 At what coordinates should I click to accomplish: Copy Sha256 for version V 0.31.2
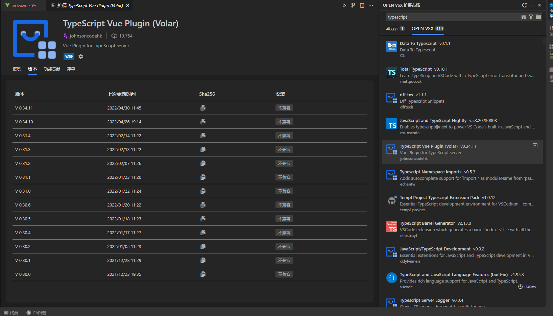point(203,163)
